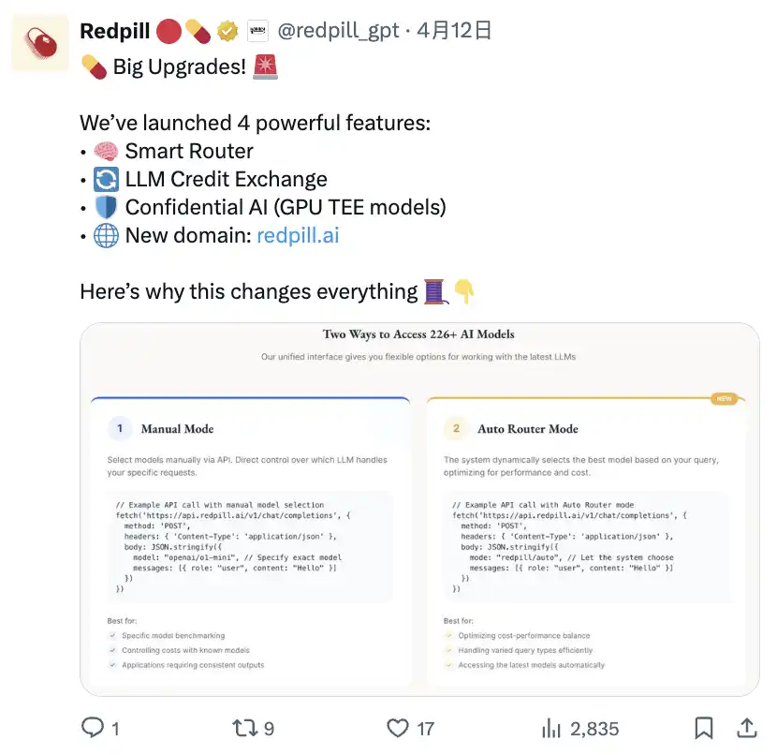Click the gold verified badge
Screen dimensions: 777x755
[x=227, y=31]
